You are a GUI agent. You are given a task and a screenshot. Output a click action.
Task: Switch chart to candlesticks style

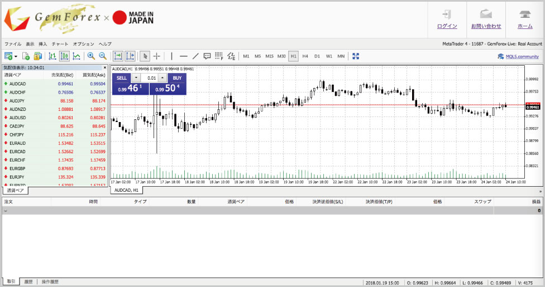tap(64, 56)
